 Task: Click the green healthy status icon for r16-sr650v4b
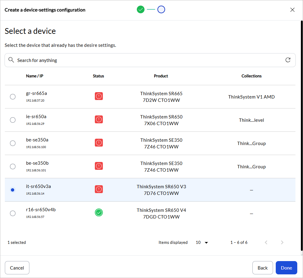[x=99, y=212]
